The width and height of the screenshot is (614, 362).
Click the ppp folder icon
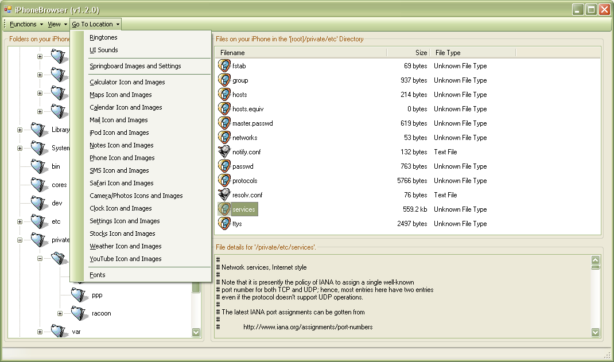click(80, 295)
